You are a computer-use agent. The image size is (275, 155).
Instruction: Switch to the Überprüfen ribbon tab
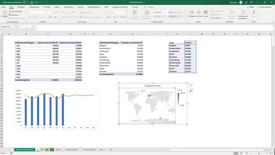[x=68, y=7]
